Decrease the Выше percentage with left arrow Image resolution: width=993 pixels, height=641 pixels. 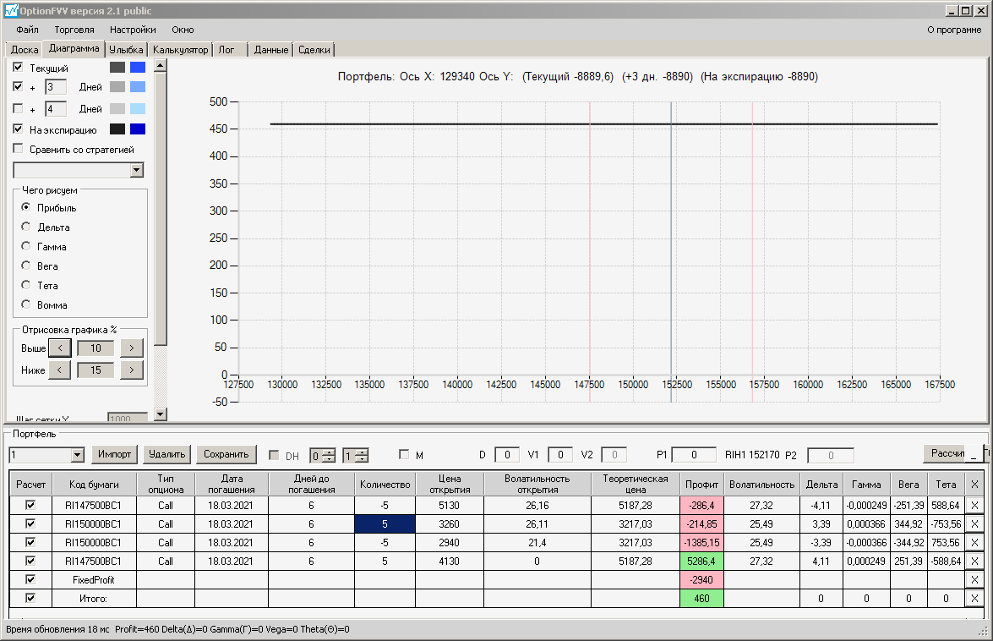(x=59, y=348)
